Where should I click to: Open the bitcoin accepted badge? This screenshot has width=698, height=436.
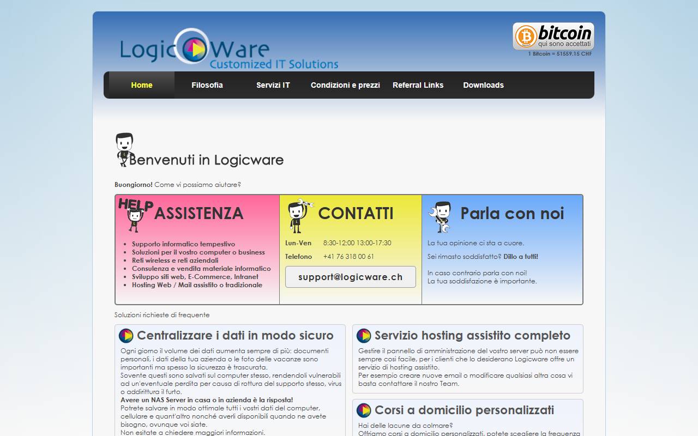click(553, 37)
